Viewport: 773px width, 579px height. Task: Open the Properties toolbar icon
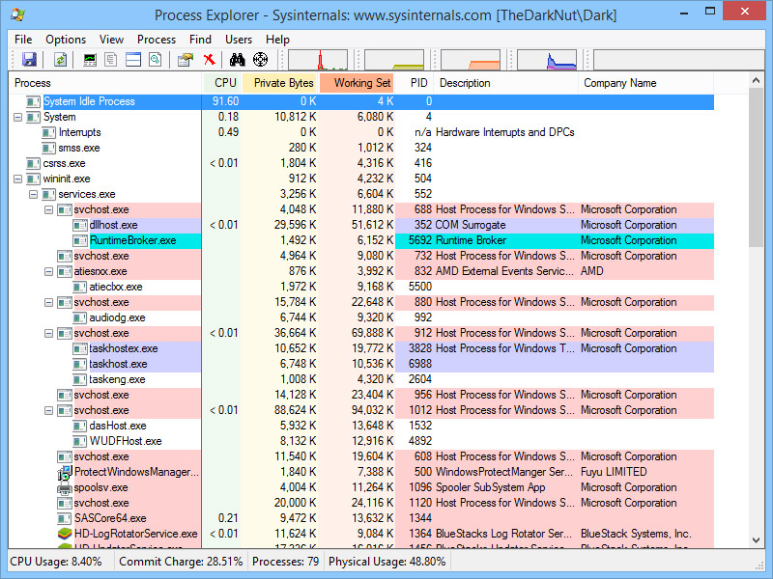pos(186,60)
